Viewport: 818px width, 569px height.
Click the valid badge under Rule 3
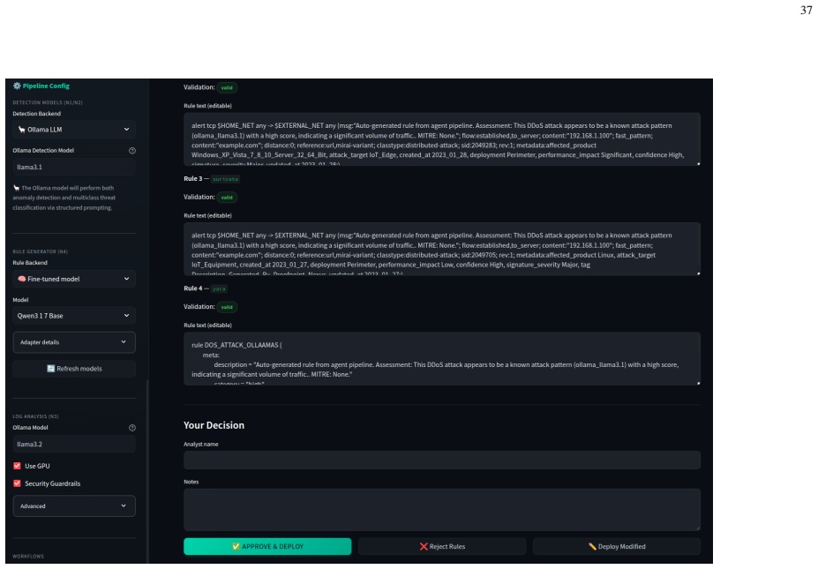click(x=227, y=198)
